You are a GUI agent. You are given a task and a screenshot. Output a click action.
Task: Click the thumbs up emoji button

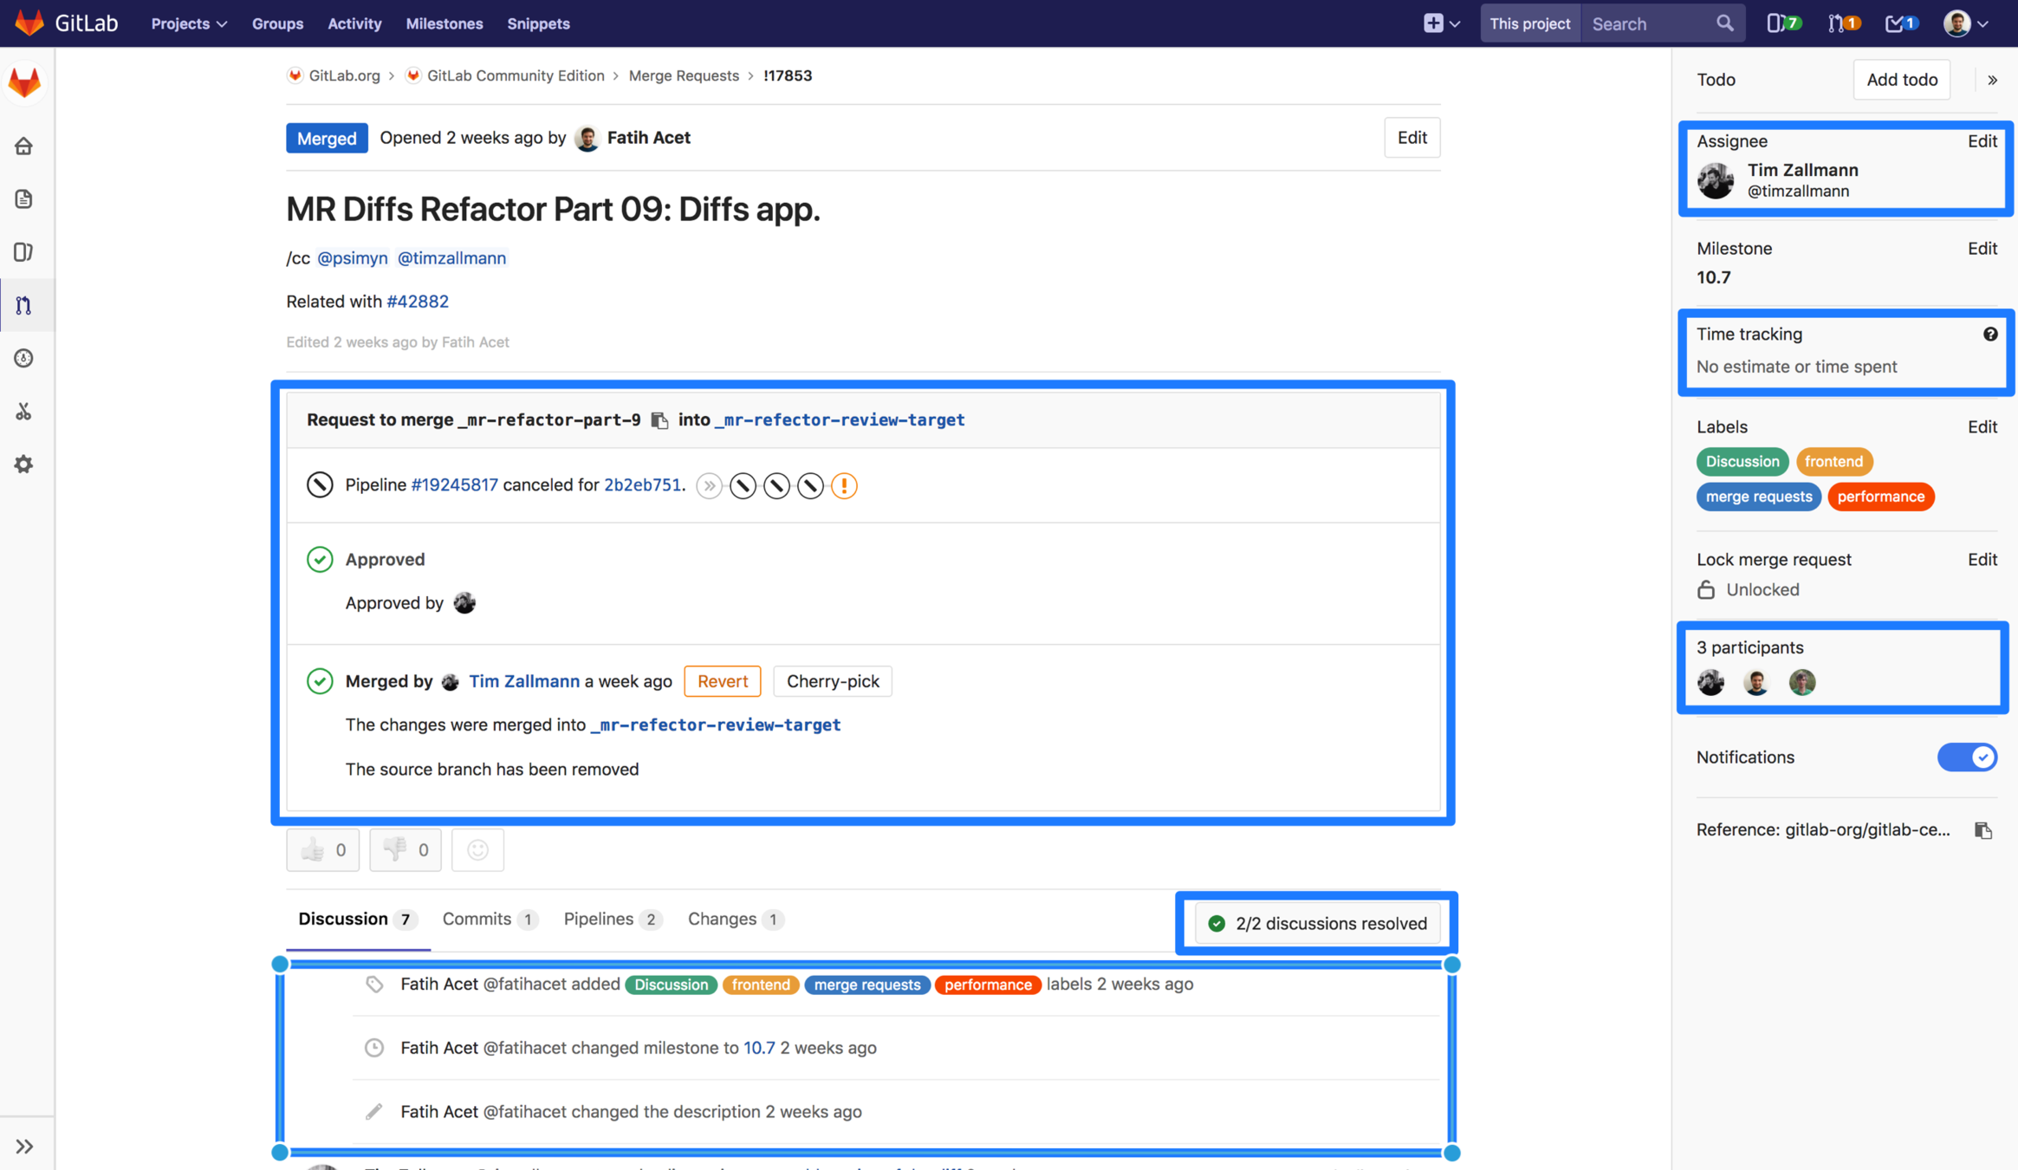pos(323,850)
